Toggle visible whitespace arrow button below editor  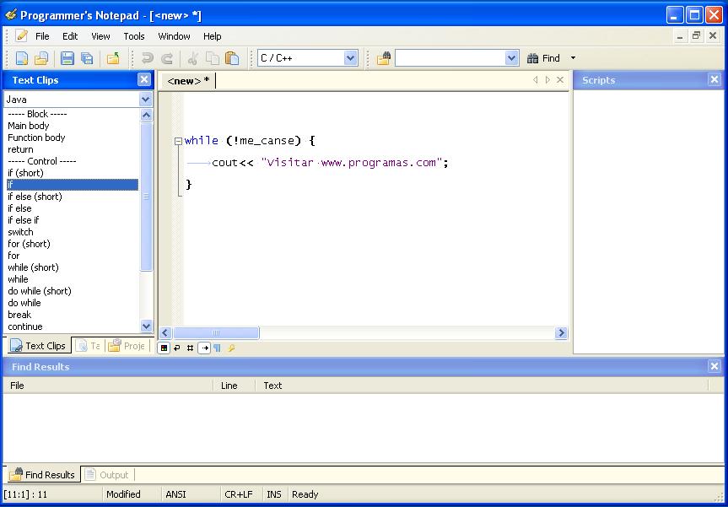tap(204, 348)
